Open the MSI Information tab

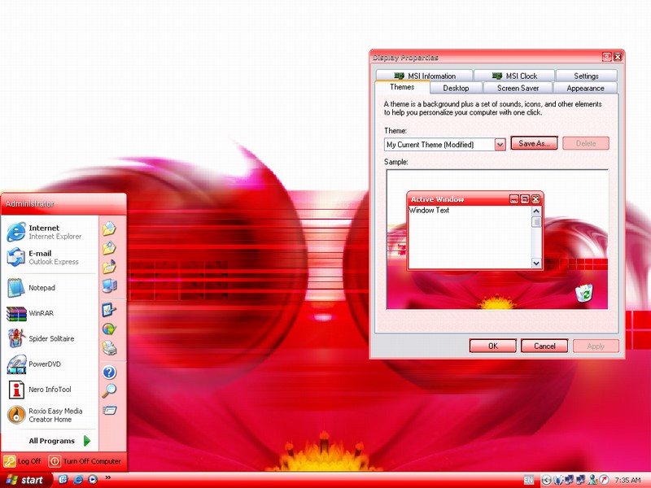(x=424, y=76)
